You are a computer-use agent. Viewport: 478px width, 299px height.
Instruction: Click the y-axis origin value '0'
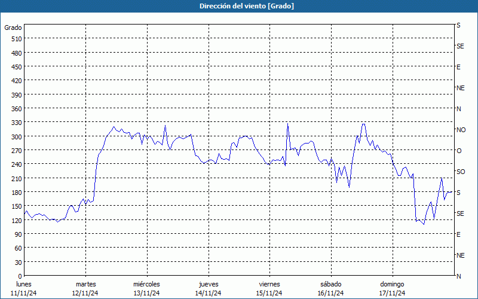(x=20, y=276)
